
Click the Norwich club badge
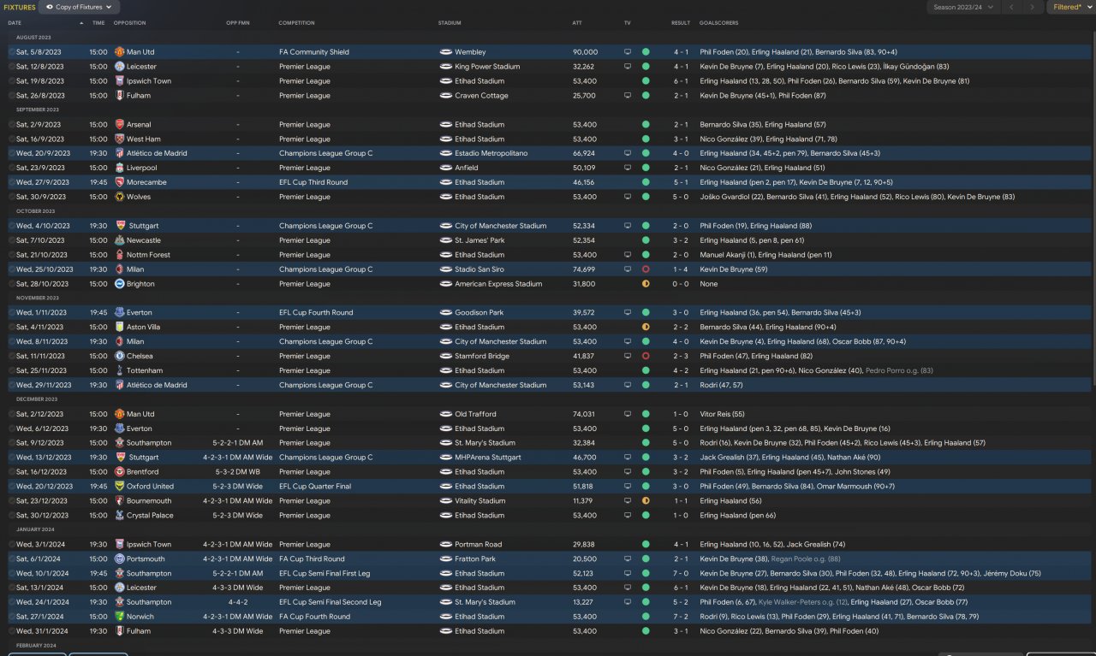[x=120, y=617]
